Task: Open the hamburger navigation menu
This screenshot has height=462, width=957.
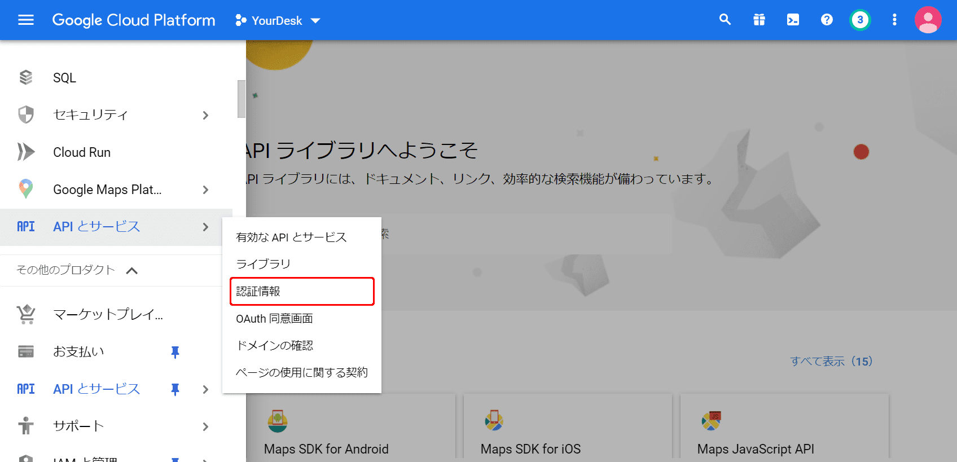Action: [x=26, y=20]
